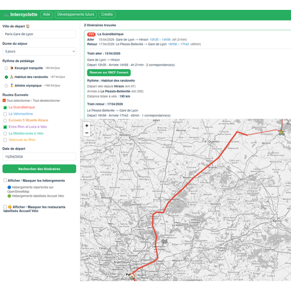The width and height of the screenshot is (291, 291).
Task: Click Réserver sur SNCF Connect button
Action: [x=109, y=73]
